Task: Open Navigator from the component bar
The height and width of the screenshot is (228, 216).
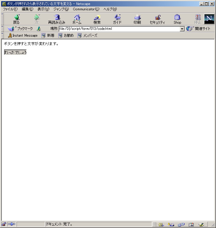Action: (x=161, y=224)
